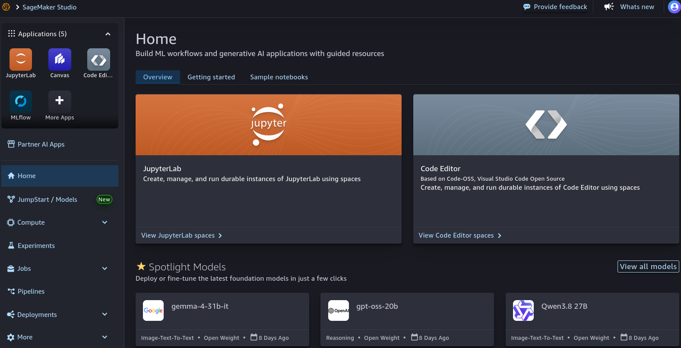Click the More gear icon in sidebar

11,337
